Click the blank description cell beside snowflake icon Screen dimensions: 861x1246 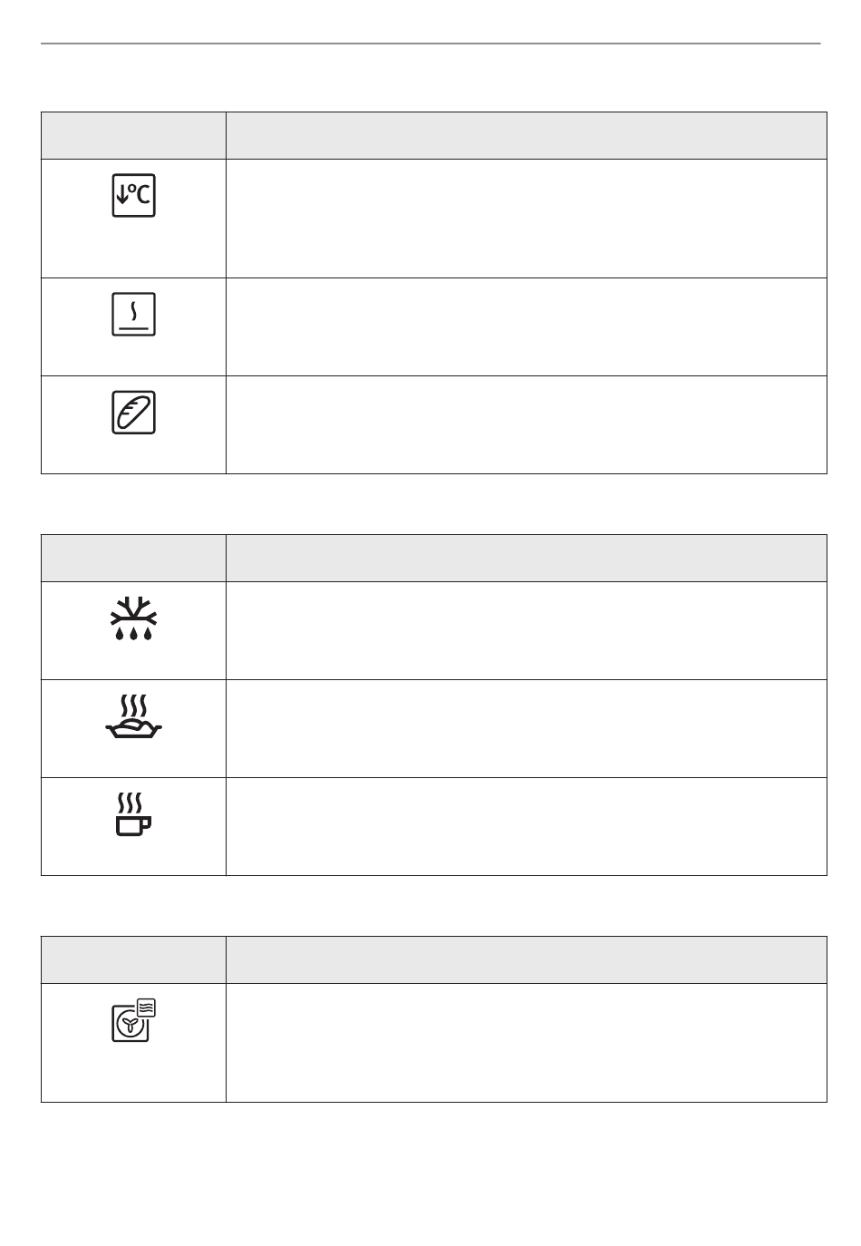coord(527,630)
